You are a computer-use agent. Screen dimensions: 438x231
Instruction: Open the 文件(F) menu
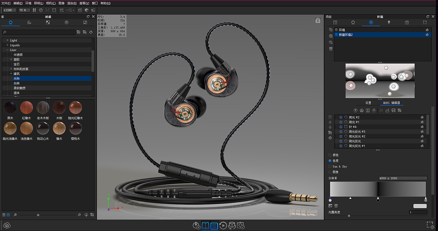pos(6,3)
